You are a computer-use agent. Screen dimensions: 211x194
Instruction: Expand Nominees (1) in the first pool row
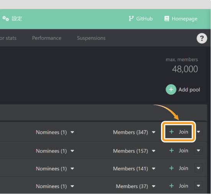55,132
